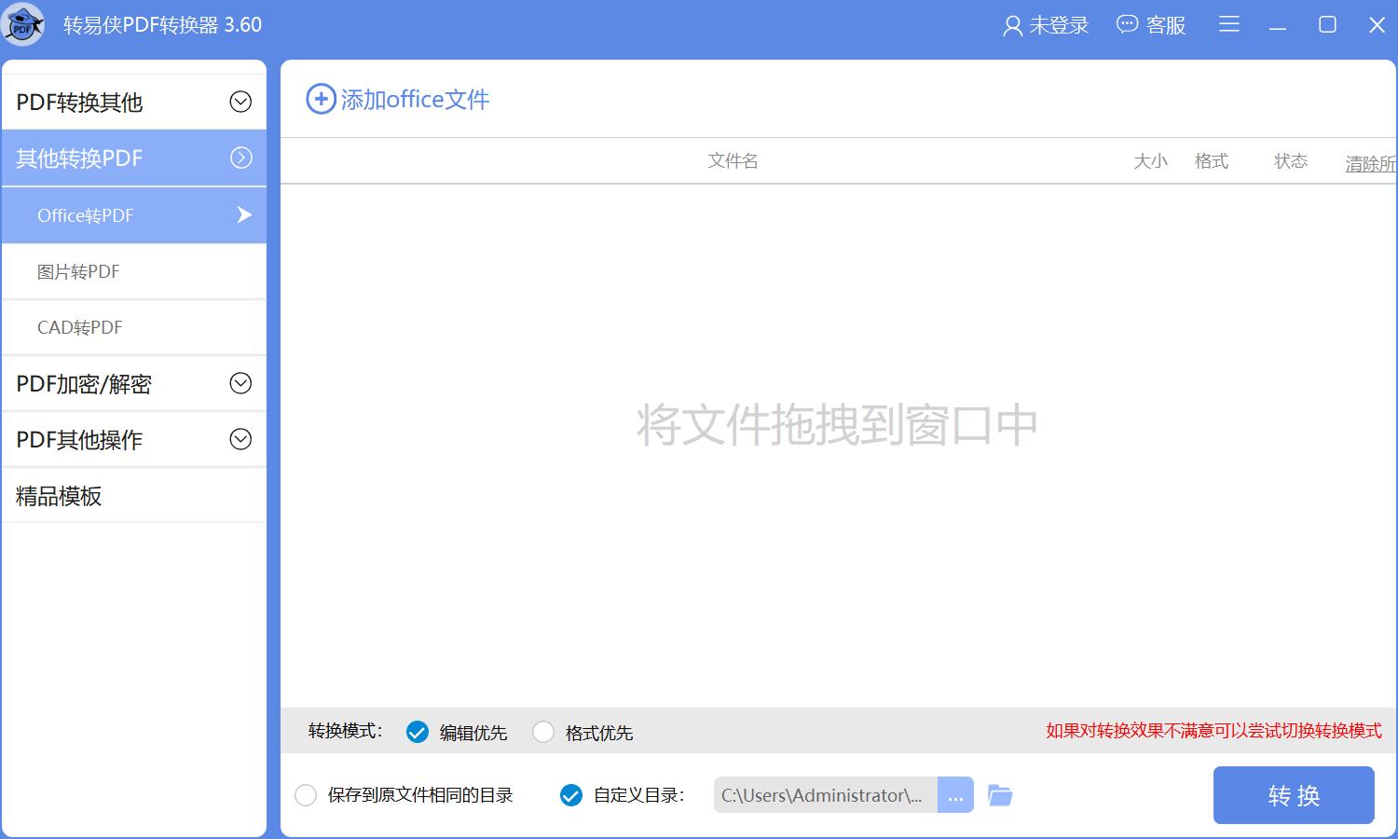Toggle the 自定义目录 checkbox
Screen dimensions: 1398x839
point(570,794)
